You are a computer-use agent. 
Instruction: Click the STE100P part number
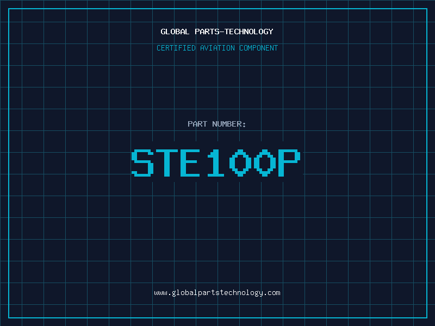pos(216,163)
